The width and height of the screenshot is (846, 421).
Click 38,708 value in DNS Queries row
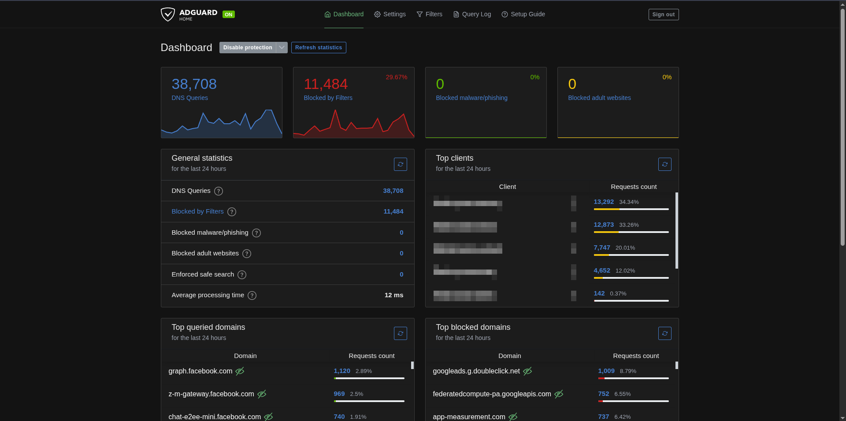pos(393,191)
